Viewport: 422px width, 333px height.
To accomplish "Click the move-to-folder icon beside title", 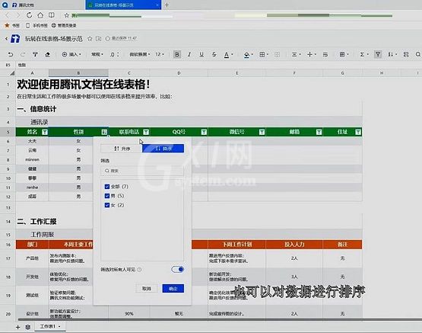I will [99, 39].
